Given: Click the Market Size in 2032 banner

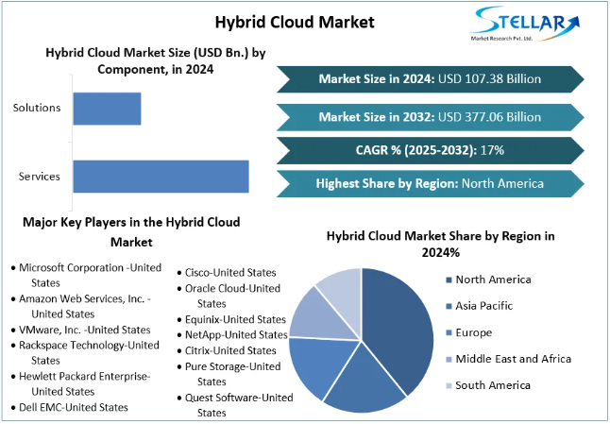Looking at the screenshot, I should pos(430,117).
